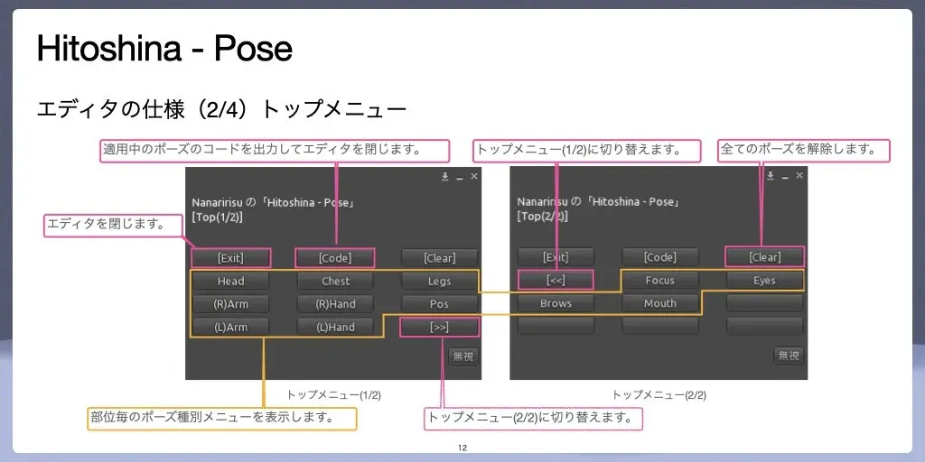Select the (R)Arm button

[x=230, y=304]
